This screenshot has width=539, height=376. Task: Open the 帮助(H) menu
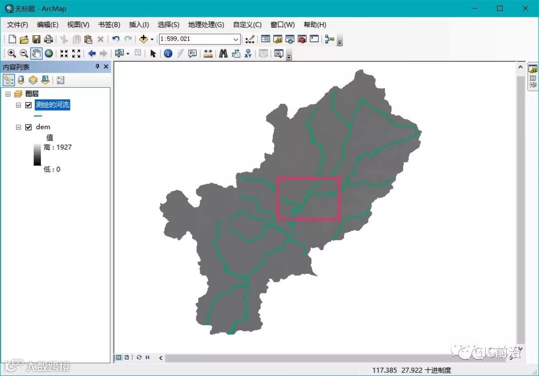click(x=315, y=25)
